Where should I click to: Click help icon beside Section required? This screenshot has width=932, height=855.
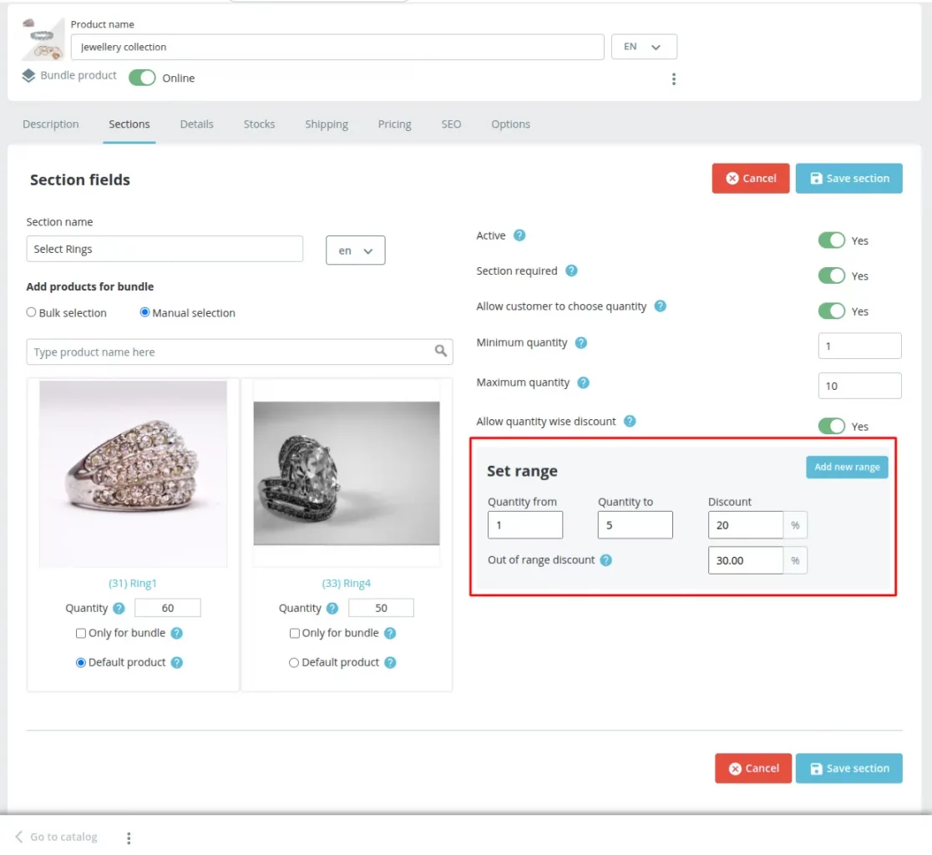(x=571, y=271)
